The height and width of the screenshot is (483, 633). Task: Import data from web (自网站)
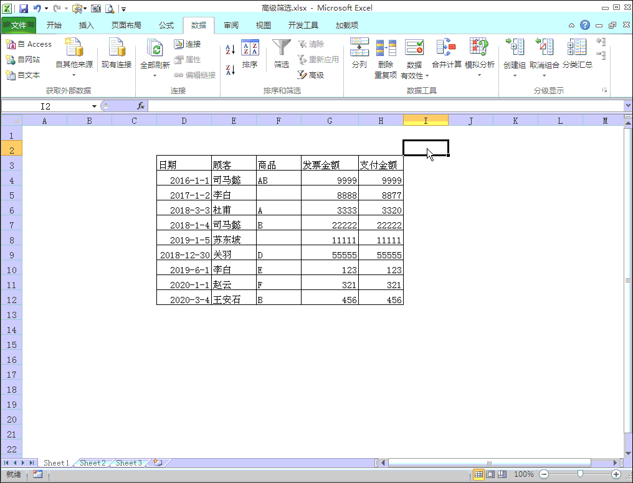pyautogui.click(x=23, y=59)
